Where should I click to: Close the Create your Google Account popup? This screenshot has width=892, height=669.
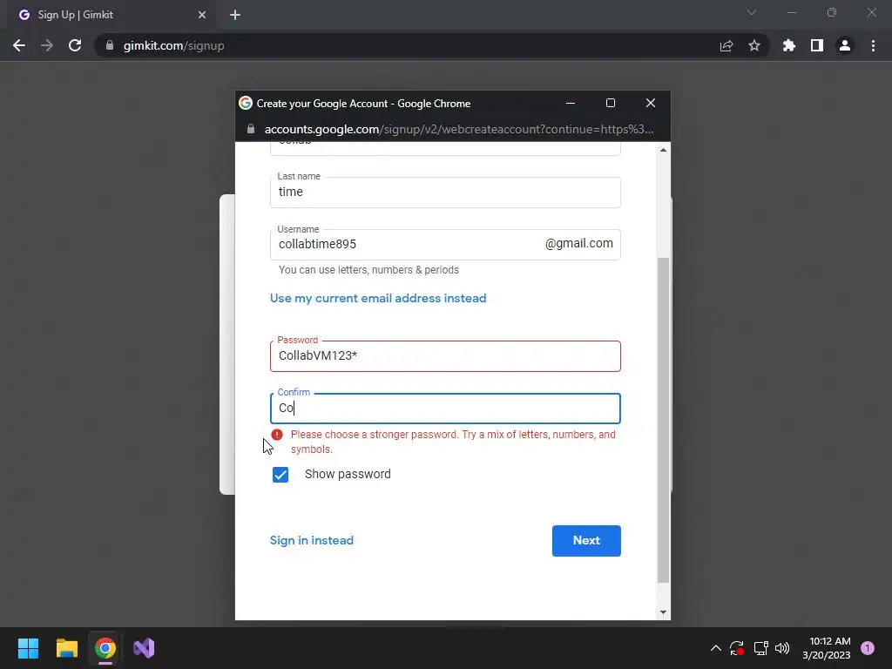[651, 103]
